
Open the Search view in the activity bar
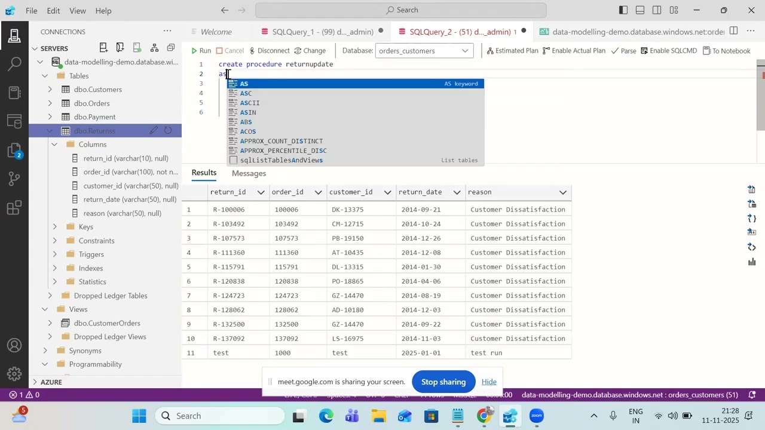[14, 63]
